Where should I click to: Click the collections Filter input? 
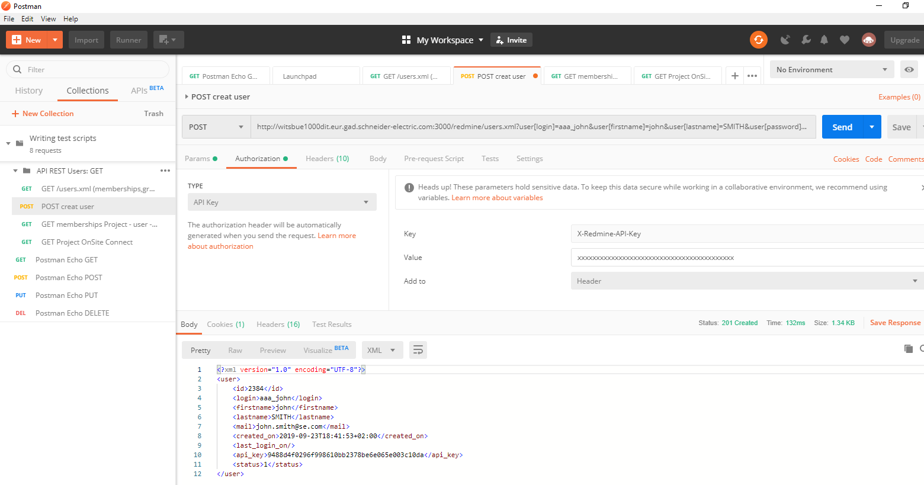[88, 69]
